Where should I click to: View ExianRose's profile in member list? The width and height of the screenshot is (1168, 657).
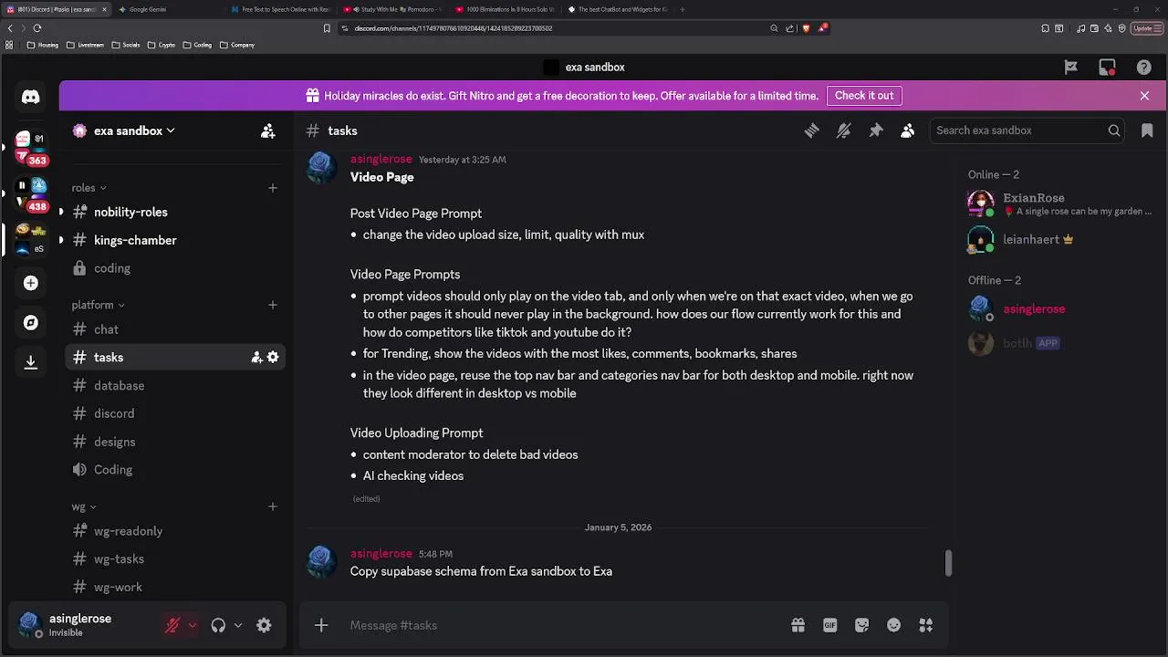click(1060, 203)
